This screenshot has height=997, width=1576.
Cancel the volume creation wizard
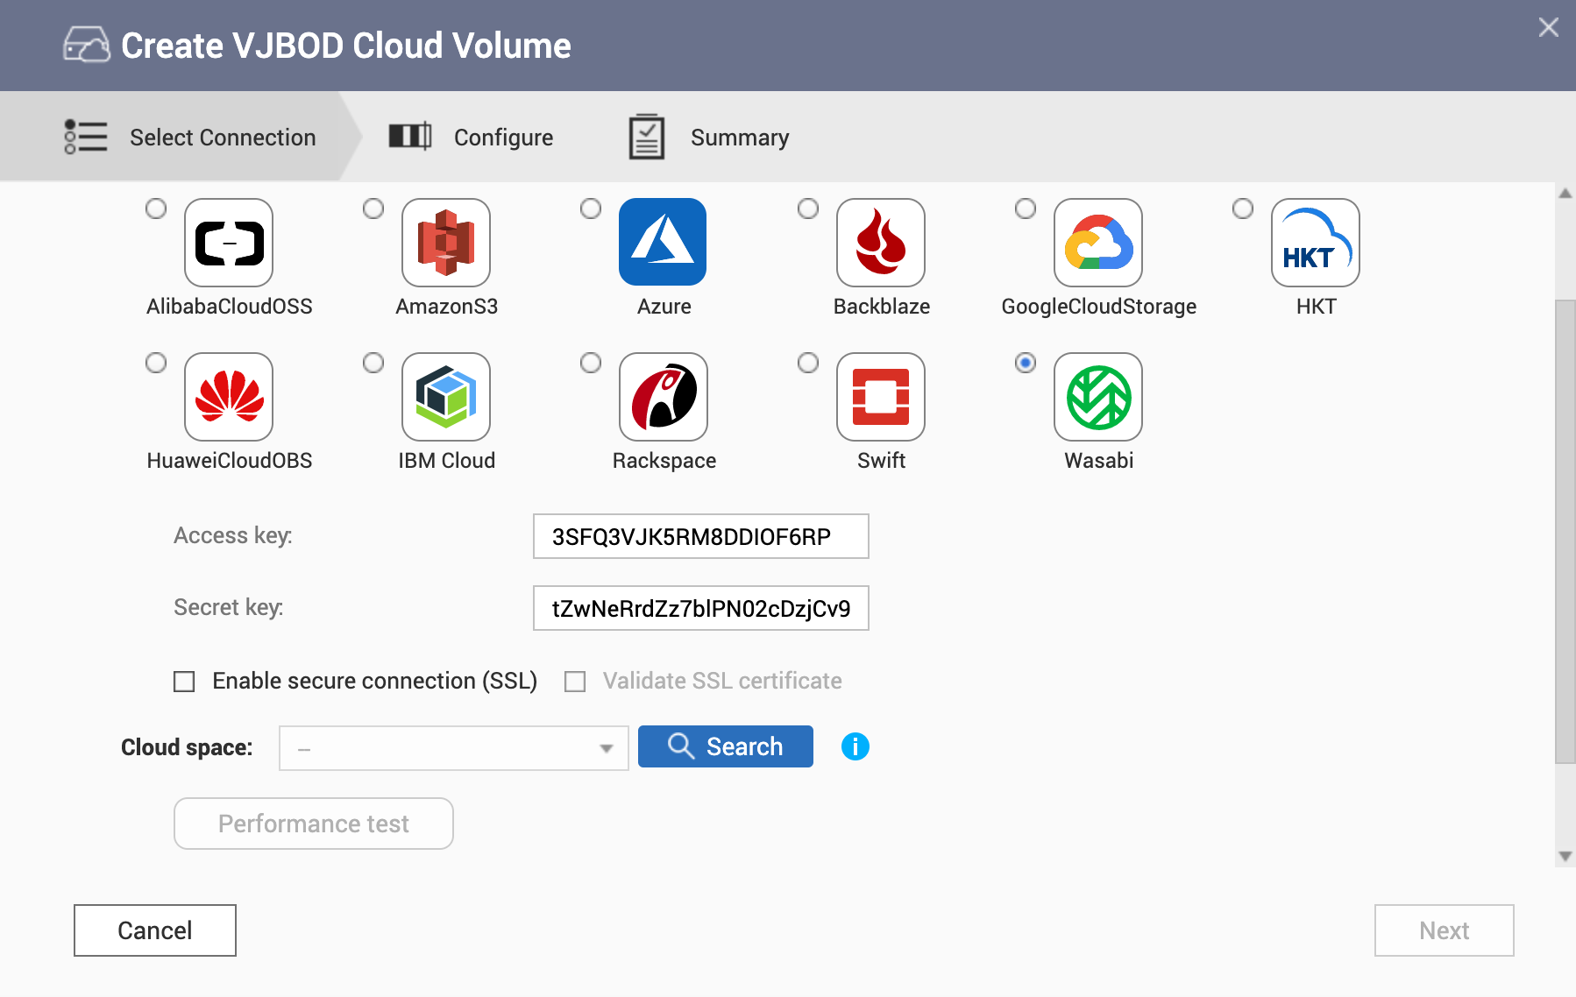pos(155,930)
